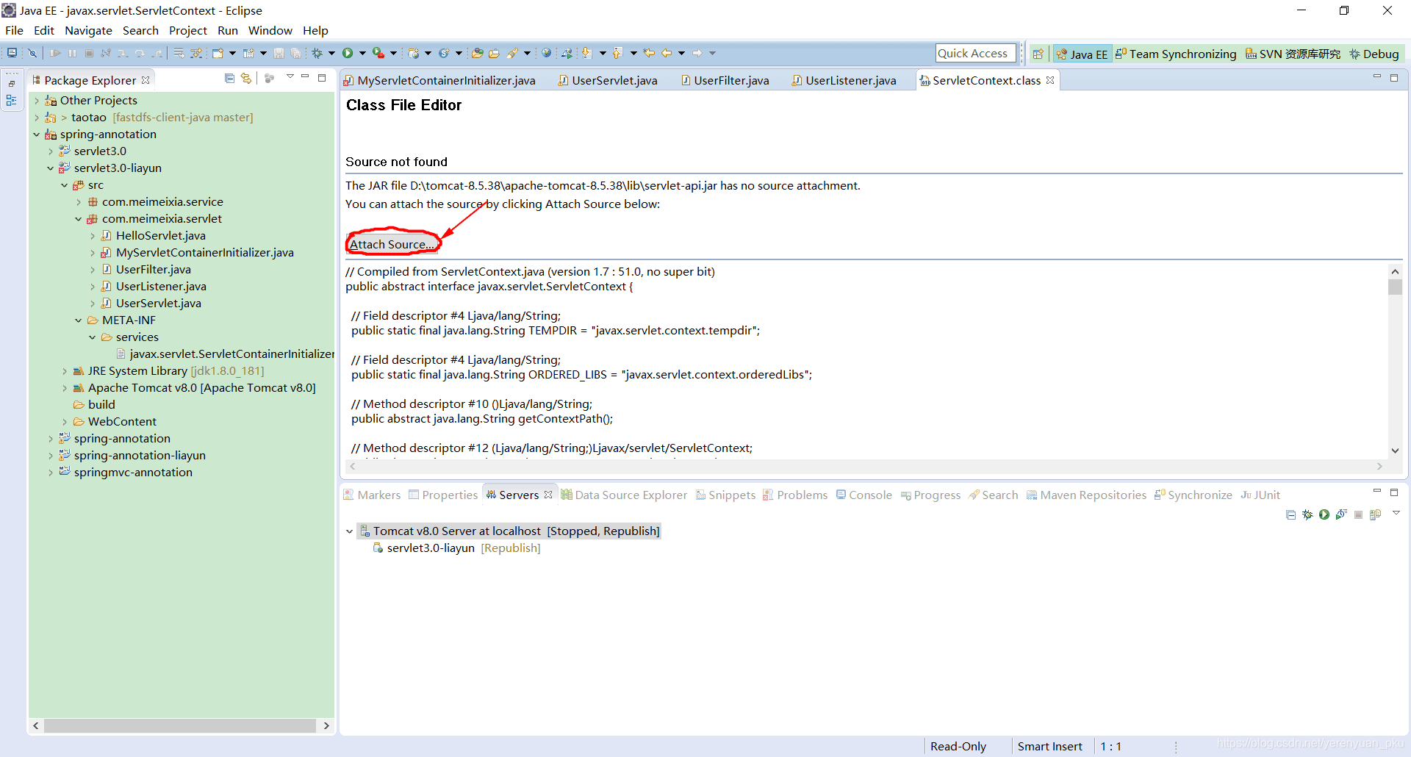
Task: Switch to SVN 资源库研究 perspective
Action: [1293, 54]
